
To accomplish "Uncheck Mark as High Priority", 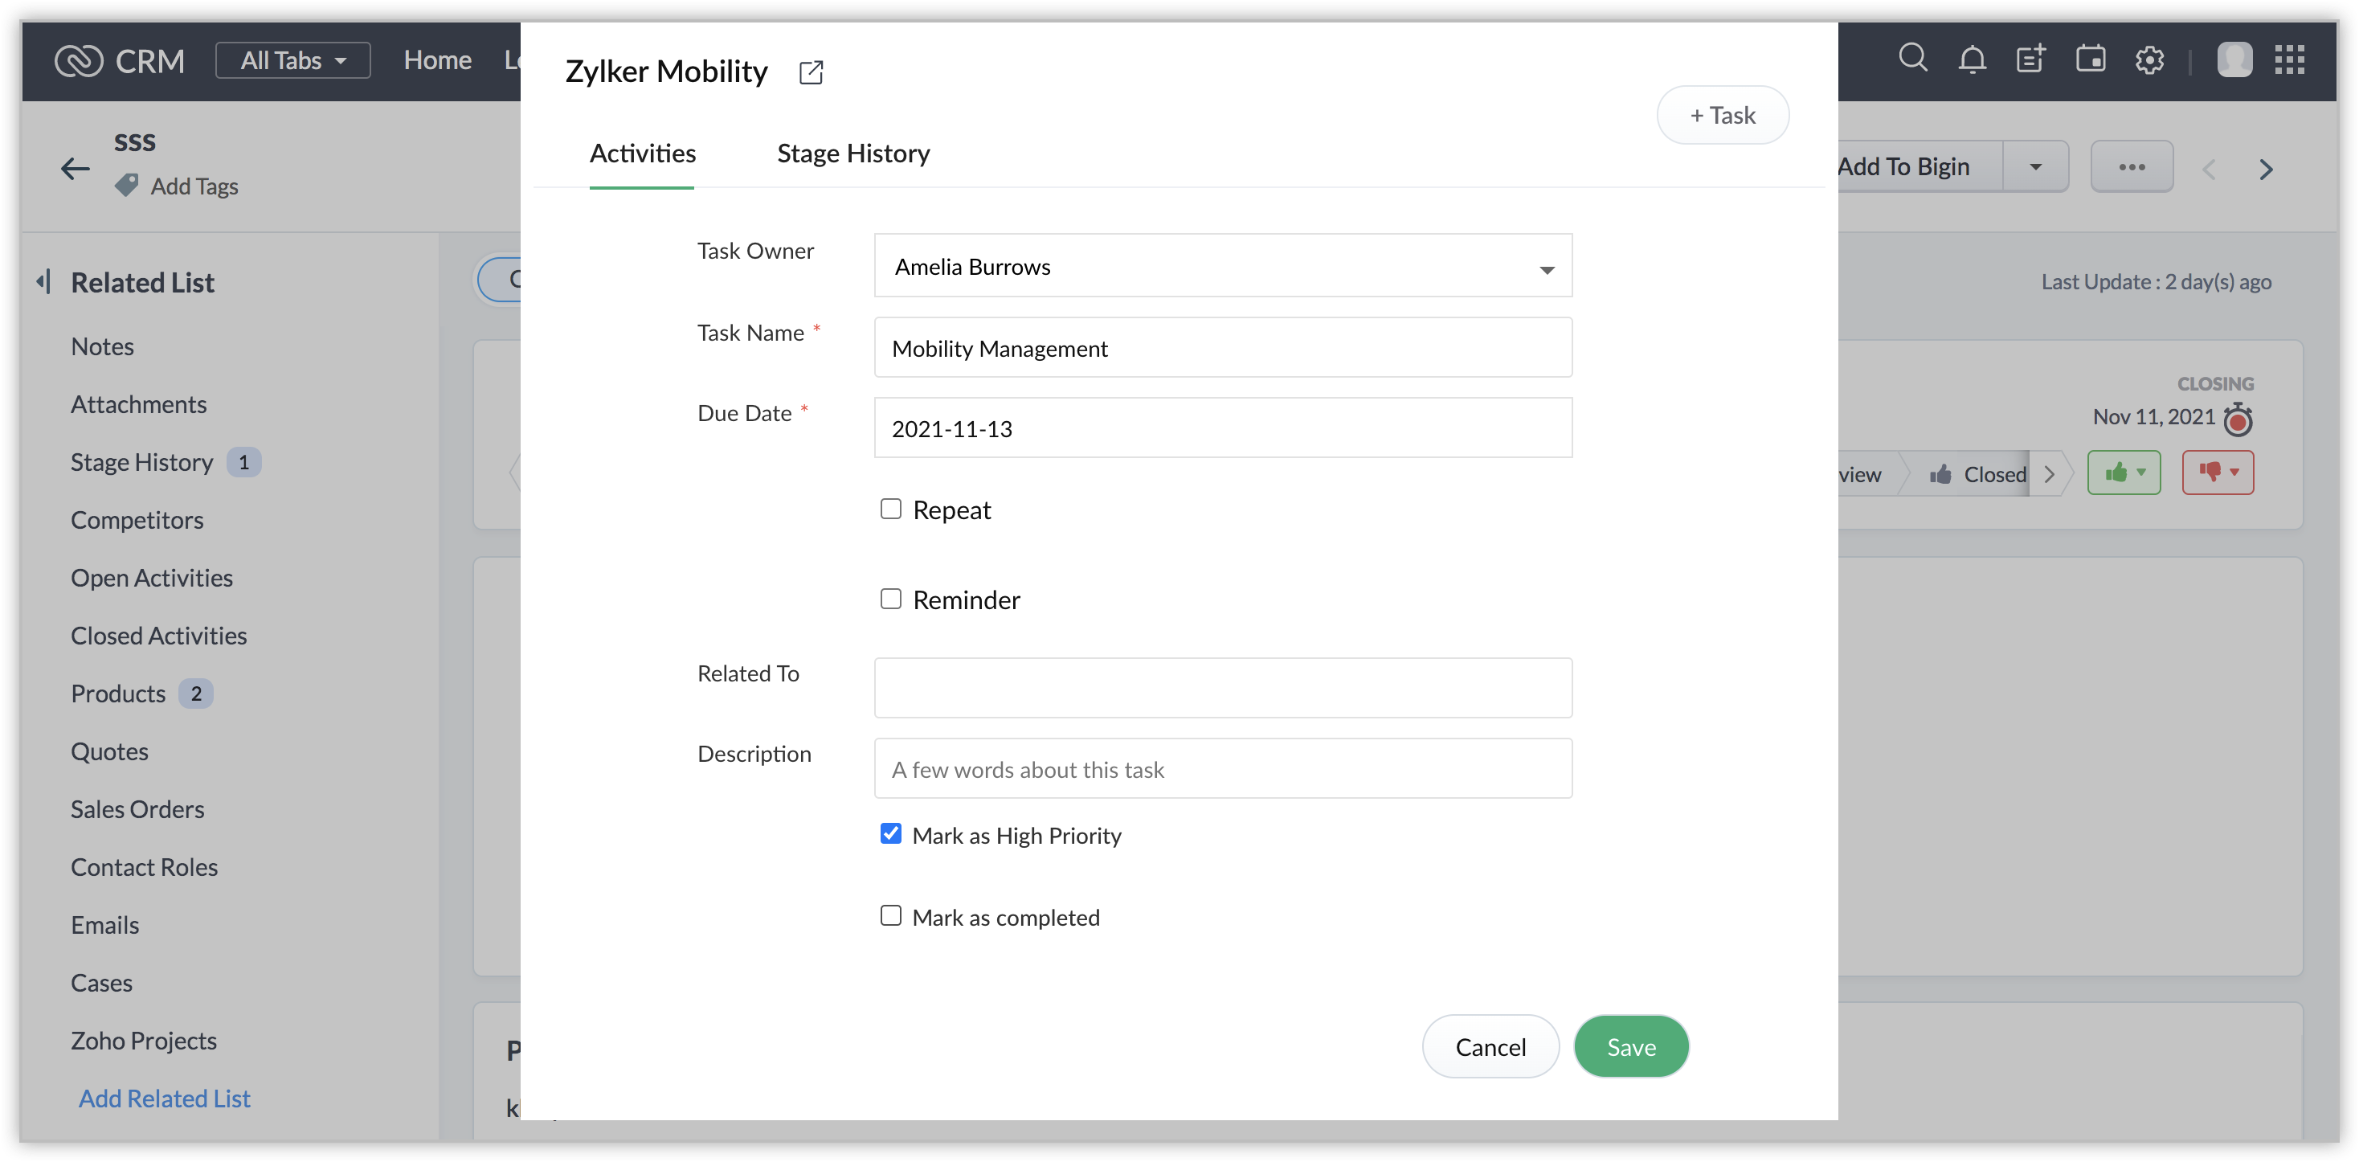I will (x=890, y=833).
